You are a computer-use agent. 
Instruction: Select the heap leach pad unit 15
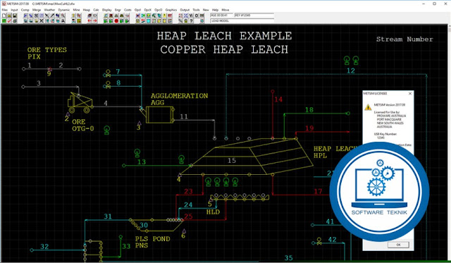point(247,157)
